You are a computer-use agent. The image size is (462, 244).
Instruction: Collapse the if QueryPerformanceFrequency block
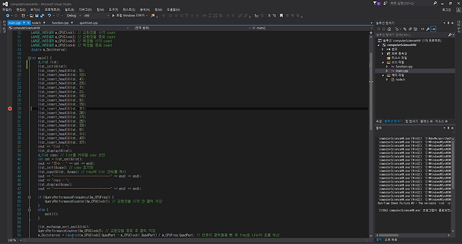pos(30,197)
